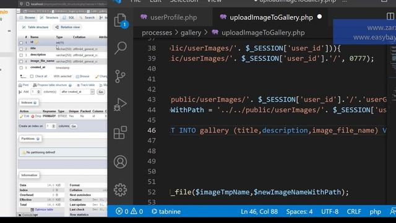Screen dimensions: 396x223
Task: Click the UTF-8 encoding in status bar
Action: 330,211
